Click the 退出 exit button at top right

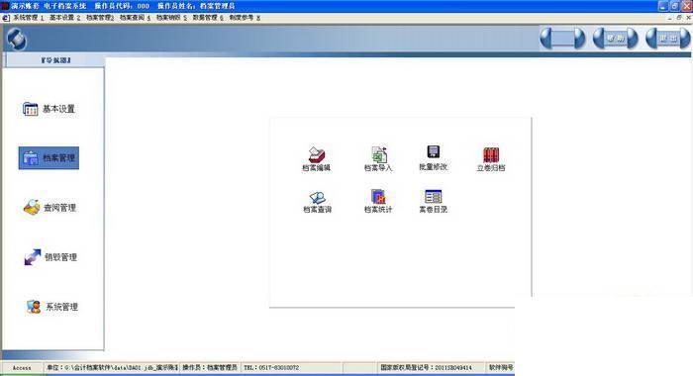click(668, 39)
